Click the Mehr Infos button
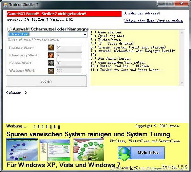The width and height of the screenshot is (191, 172). [148, 153]
